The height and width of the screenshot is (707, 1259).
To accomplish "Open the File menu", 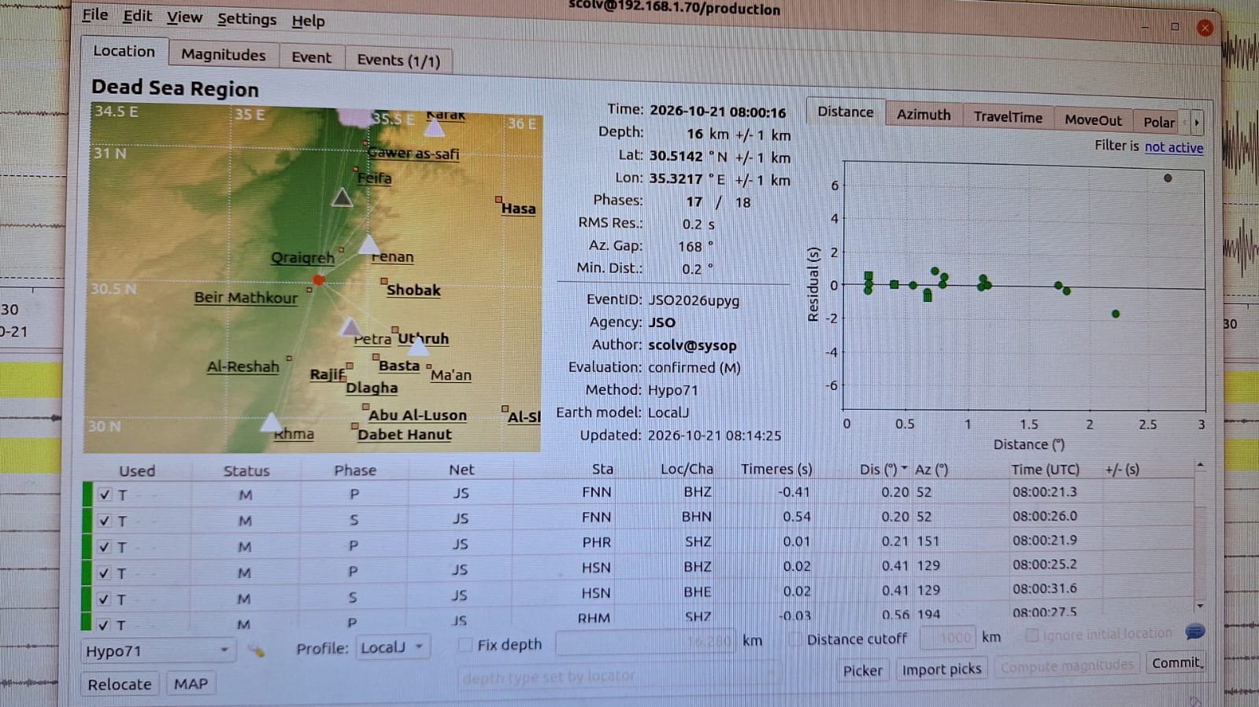I will tap(94, 14).
